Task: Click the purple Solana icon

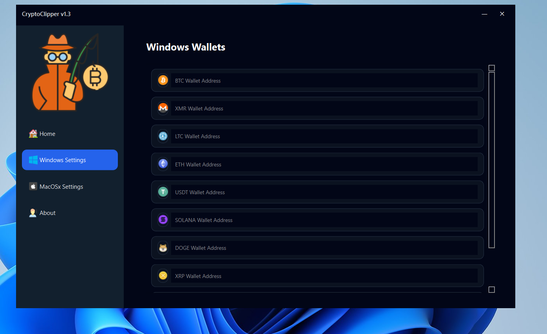Action: pos(163,220)
